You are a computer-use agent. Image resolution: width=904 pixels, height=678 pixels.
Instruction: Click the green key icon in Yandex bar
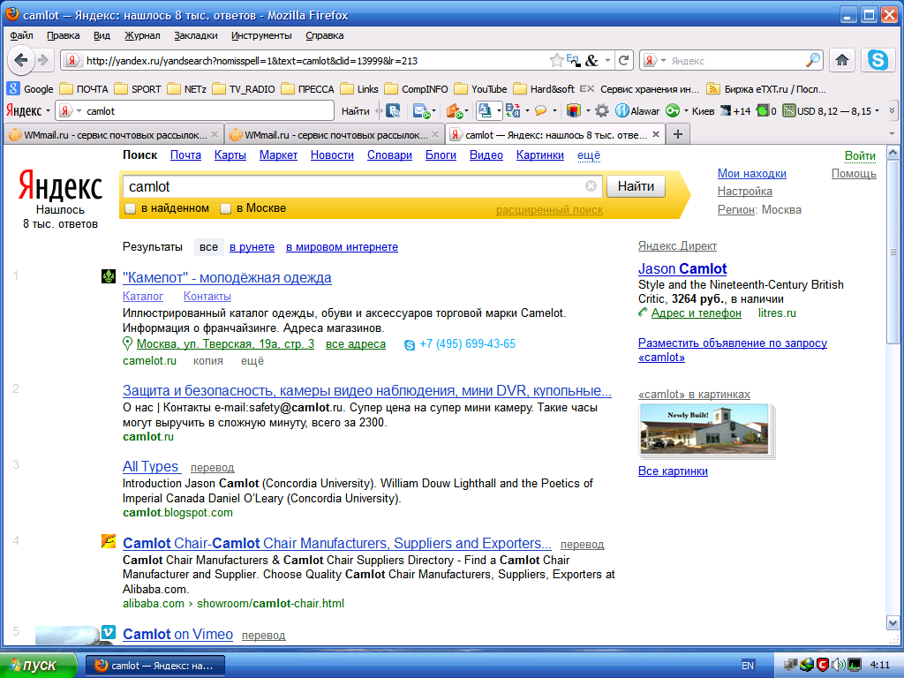(672, 110)
